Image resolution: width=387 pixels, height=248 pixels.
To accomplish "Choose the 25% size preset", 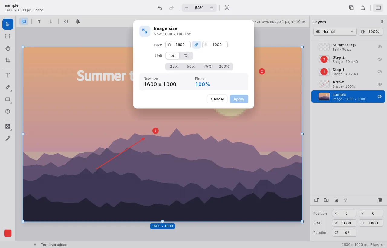I will click(174, 67).
